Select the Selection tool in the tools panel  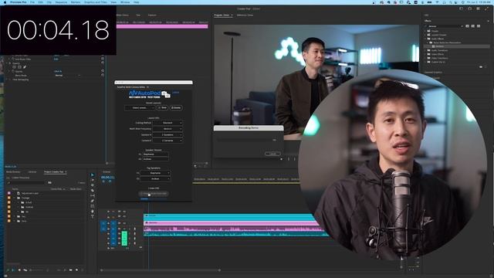tap(93, 175)
